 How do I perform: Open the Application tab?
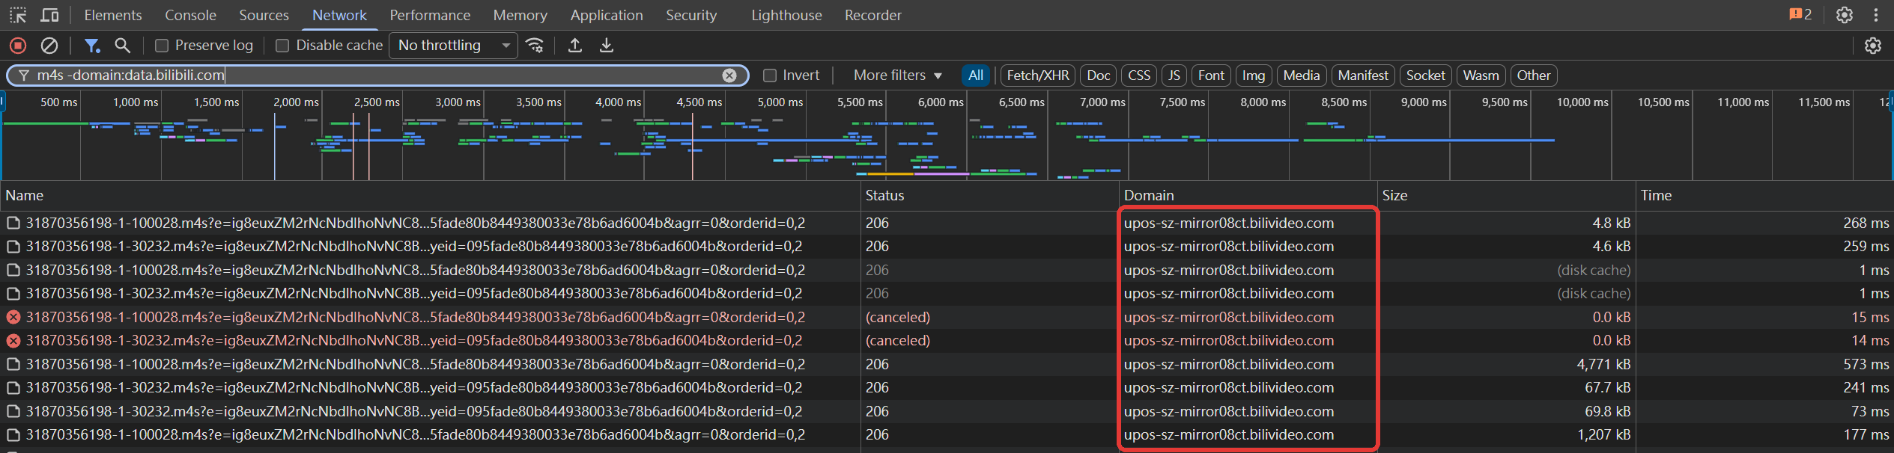(607, 15)
